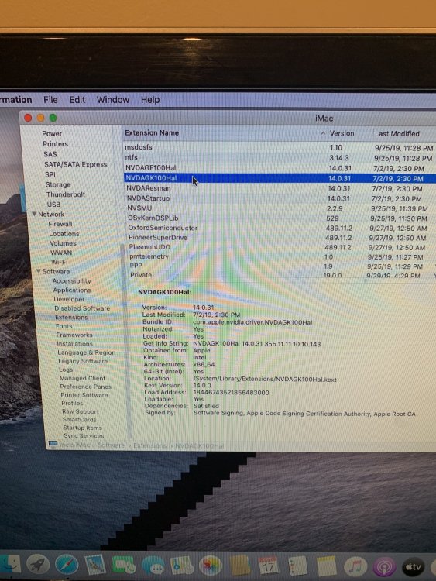Screen dimensions: 436x581
Task: Collapse the Software section in sidebar
Action: [39, 271]
